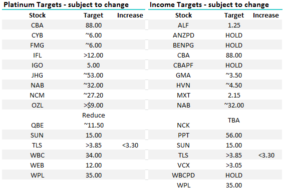Click the WEB target 12.00 cell

(93, 165)
